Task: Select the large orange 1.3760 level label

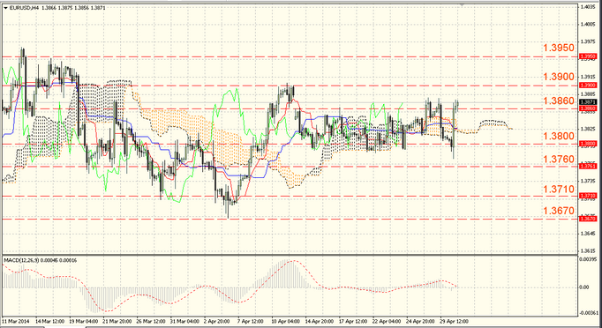Action: point(559,159)
